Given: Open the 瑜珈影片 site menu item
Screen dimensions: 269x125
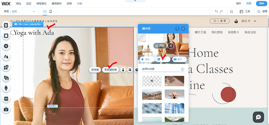Looking at the screenshot, I should point(234,32).
